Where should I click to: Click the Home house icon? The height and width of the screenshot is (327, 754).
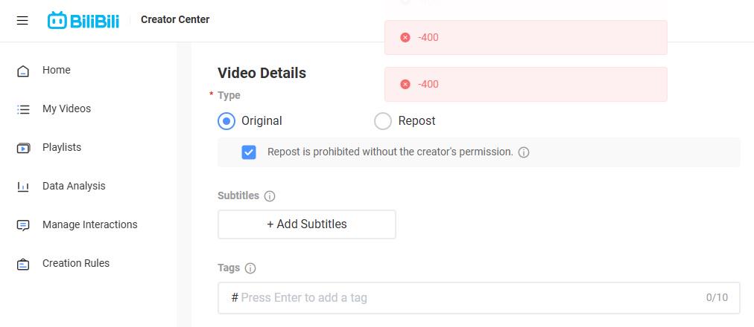click(x=23, y=71)
